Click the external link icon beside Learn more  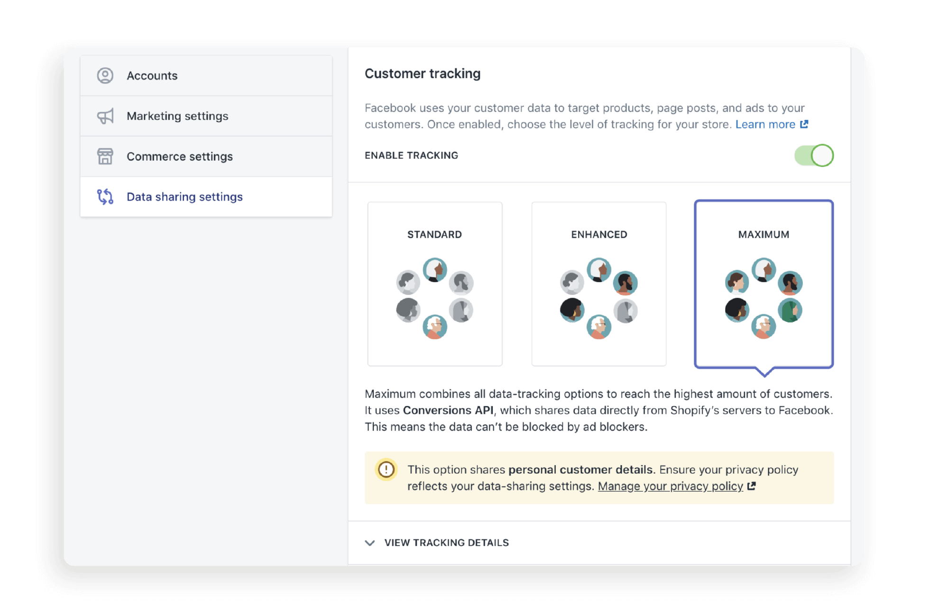804,124
